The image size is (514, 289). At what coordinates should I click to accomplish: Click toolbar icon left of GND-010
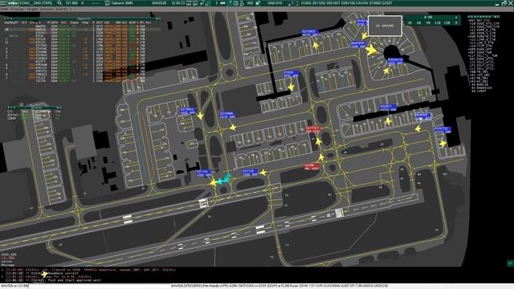258,3
